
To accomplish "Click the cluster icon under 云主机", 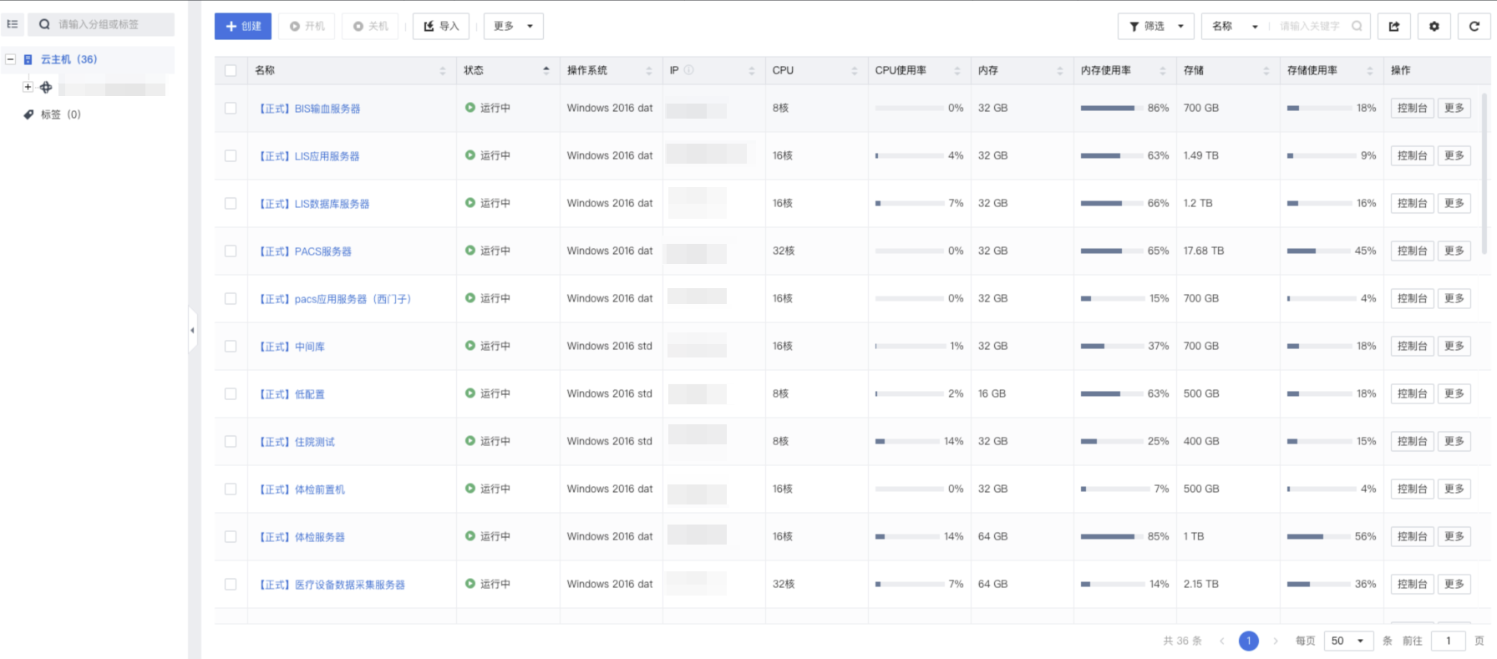I will [46, 87].
